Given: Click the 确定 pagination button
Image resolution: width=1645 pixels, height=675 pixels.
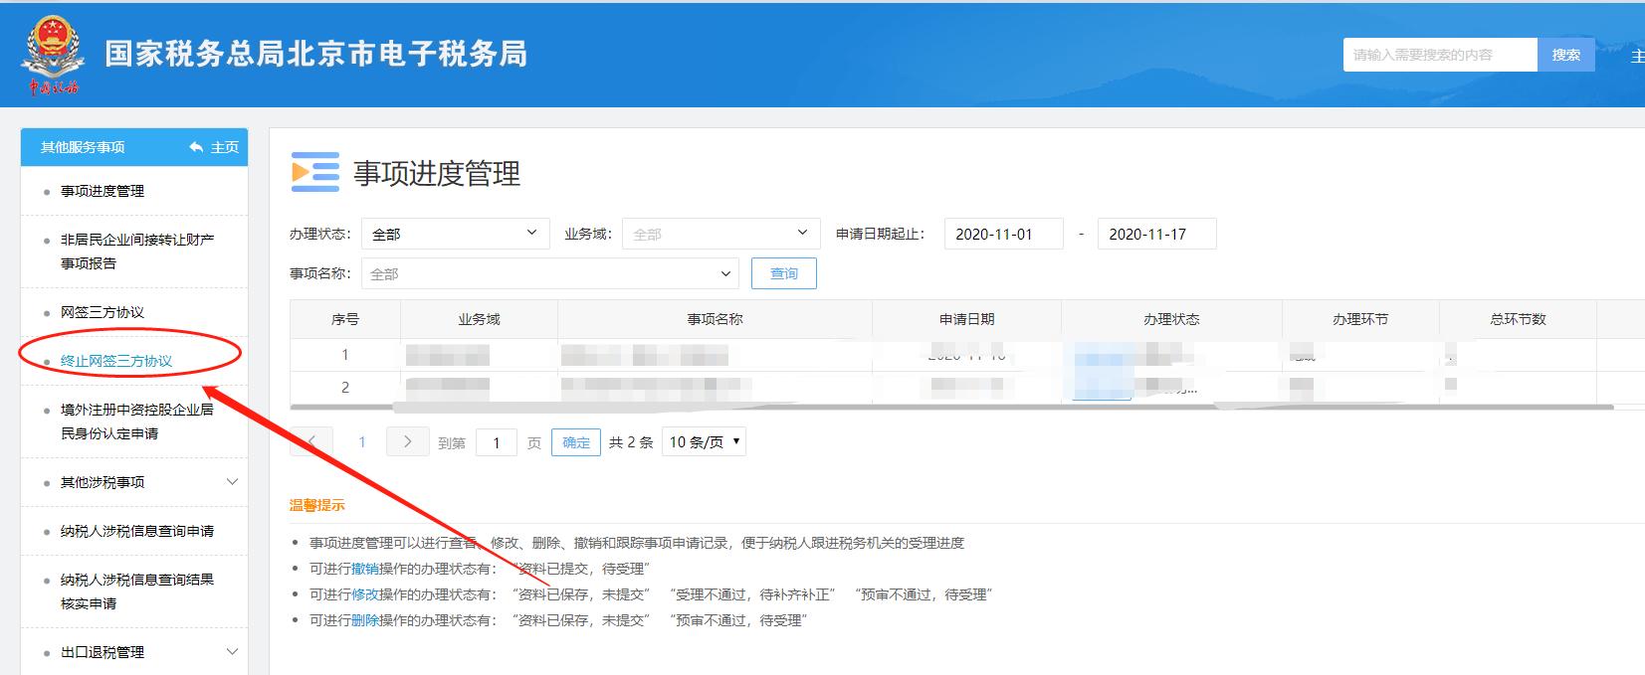Looking at the screenshot, I should (x=576, y=442).
